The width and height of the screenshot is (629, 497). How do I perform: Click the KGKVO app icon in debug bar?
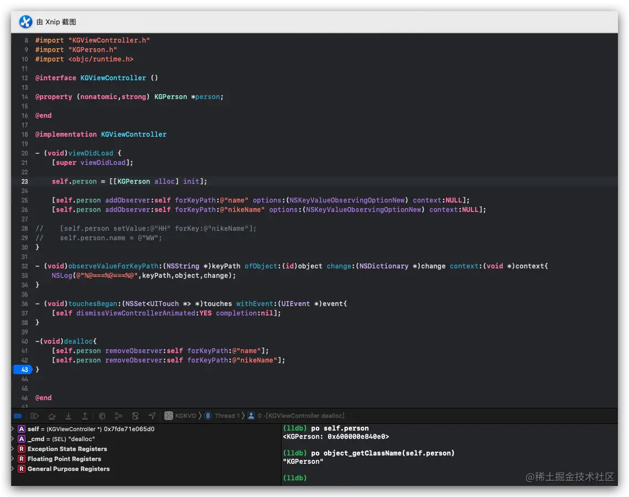[x=169, y=416]
